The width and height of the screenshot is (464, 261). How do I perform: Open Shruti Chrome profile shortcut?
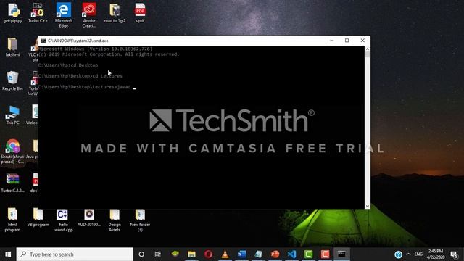pyautogui.click(x=12, y=152)
